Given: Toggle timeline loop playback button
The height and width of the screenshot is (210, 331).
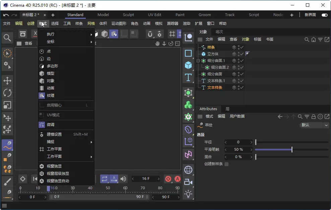Looking at the screenshot, I should coord(104,179).
